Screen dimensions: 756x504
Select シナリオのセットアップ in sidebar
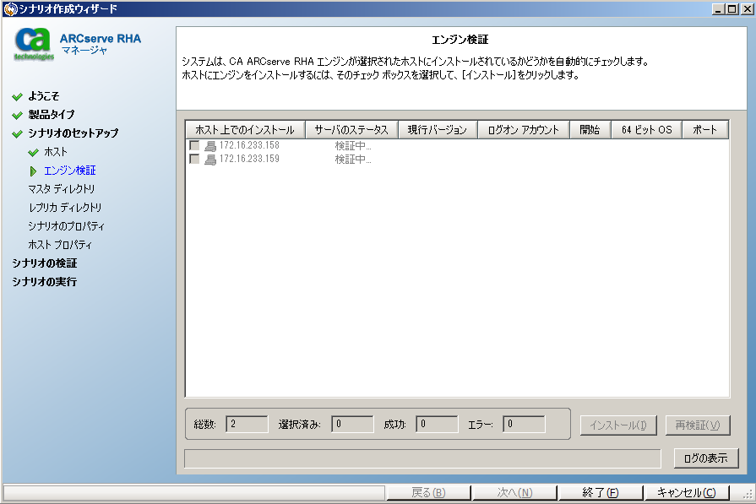tap(73, 133)
